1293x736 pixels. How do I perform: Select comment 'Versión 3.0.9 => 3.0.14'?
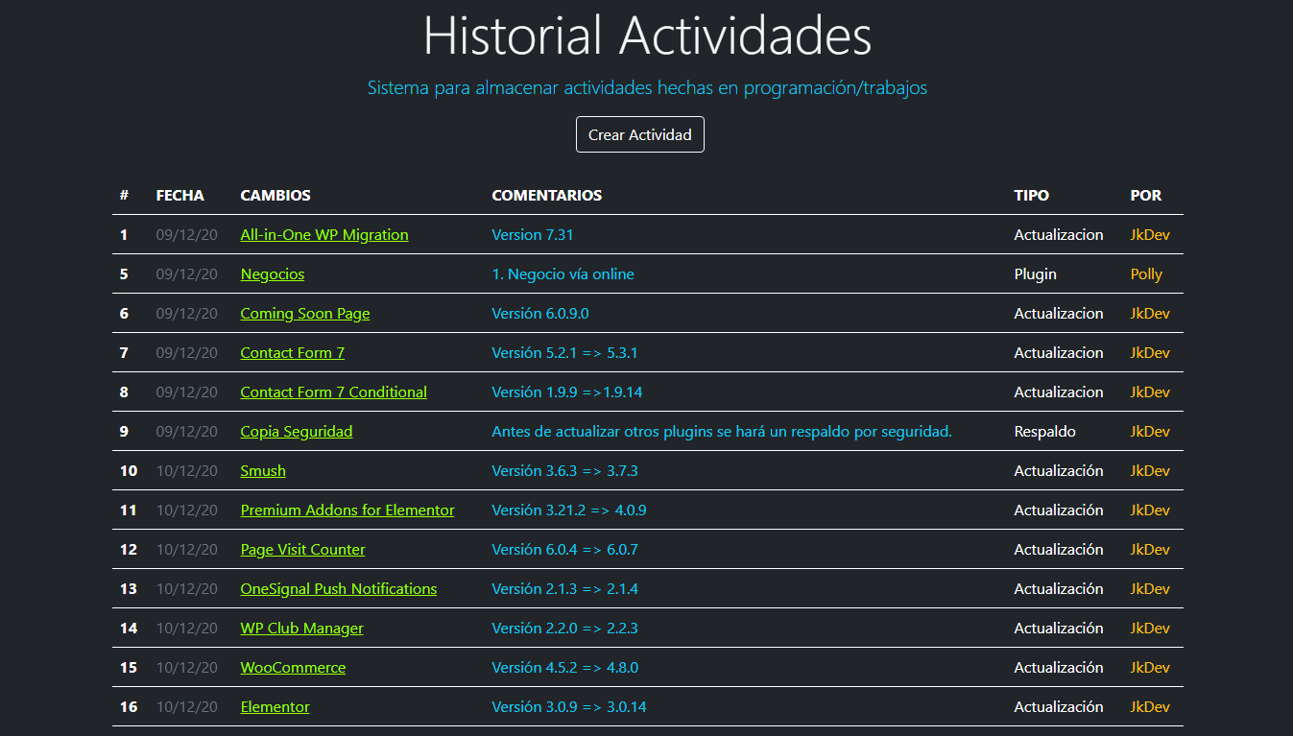click(x=569, y=707)
